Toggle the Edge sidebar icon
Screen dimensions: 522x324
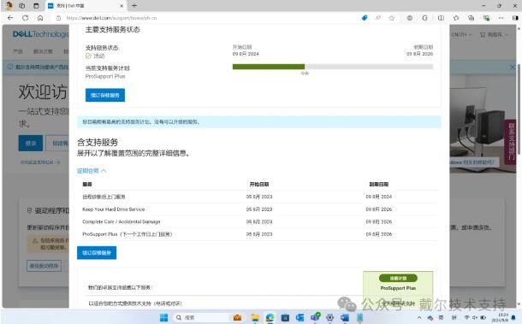pyautogui.click(x=515, y=18)
